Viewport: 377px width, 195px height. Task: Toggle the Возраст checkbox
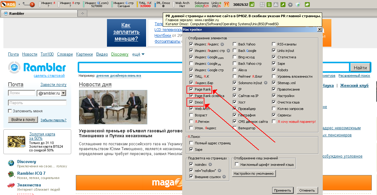click(x=191, y=115)
